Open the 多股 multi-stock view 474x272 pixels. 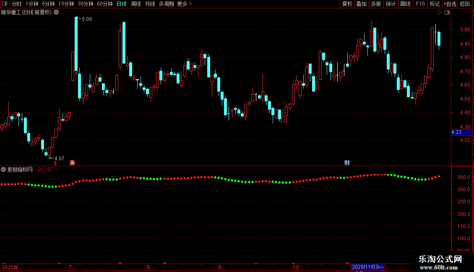376,4
